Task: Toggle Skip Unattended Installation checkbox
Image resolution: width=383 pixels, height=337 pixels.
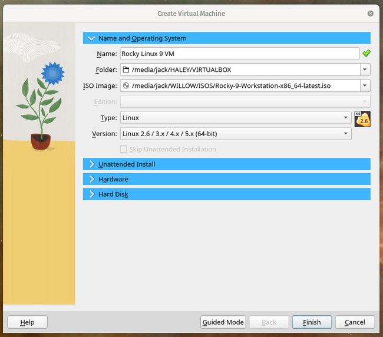Action: [x=124, y=149]
